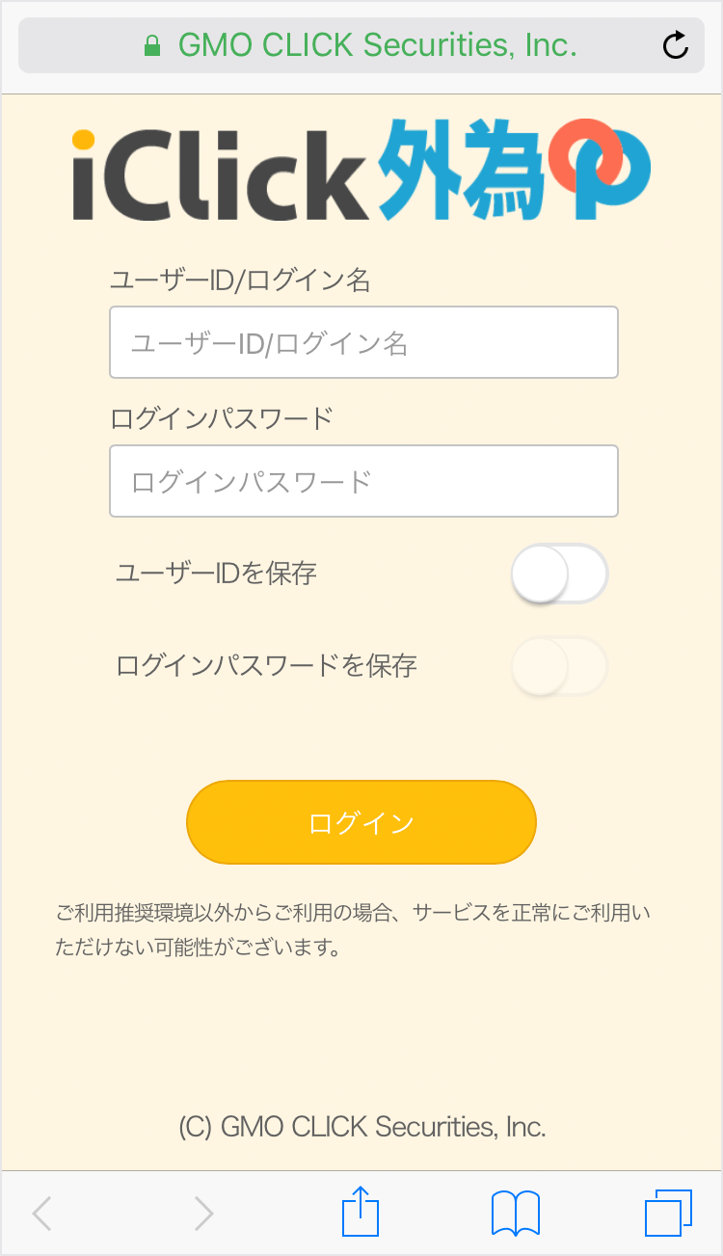
Task: Open the Safari share sheet icon
Action: [x=361, y=1211]
